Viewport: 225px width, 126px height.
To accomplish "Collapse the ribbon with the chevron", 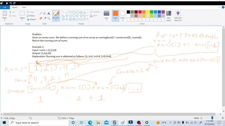I will [219, 7].
